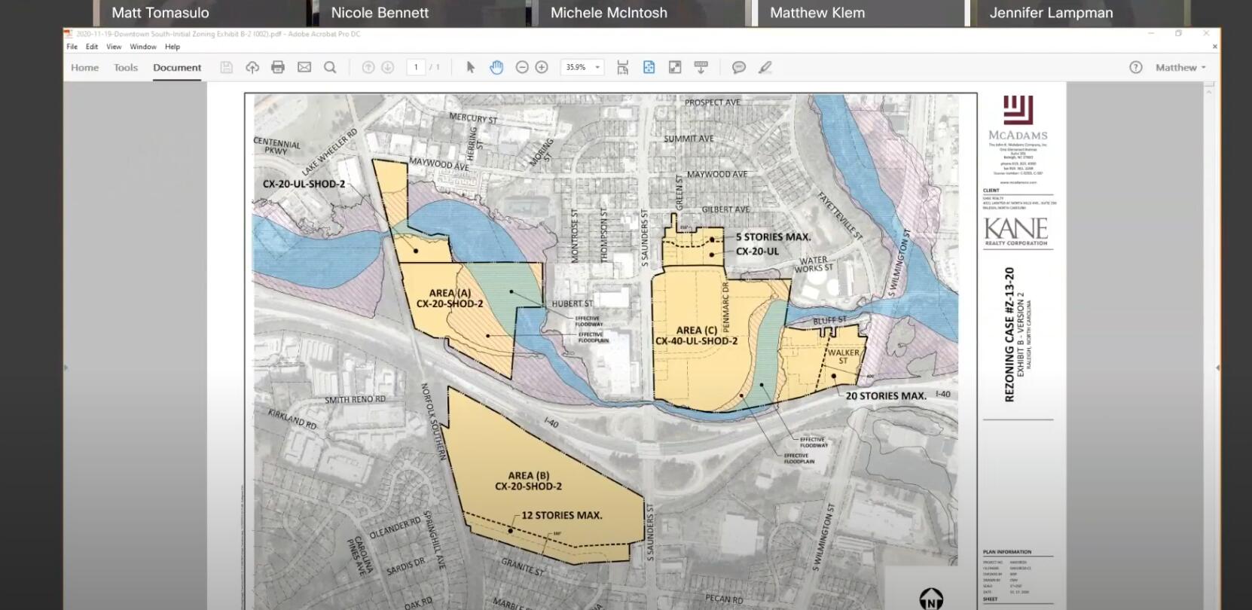Screen dimensions: 1252x610
Task: Open the add comment bubble tool
Action: tap(739, 68)
